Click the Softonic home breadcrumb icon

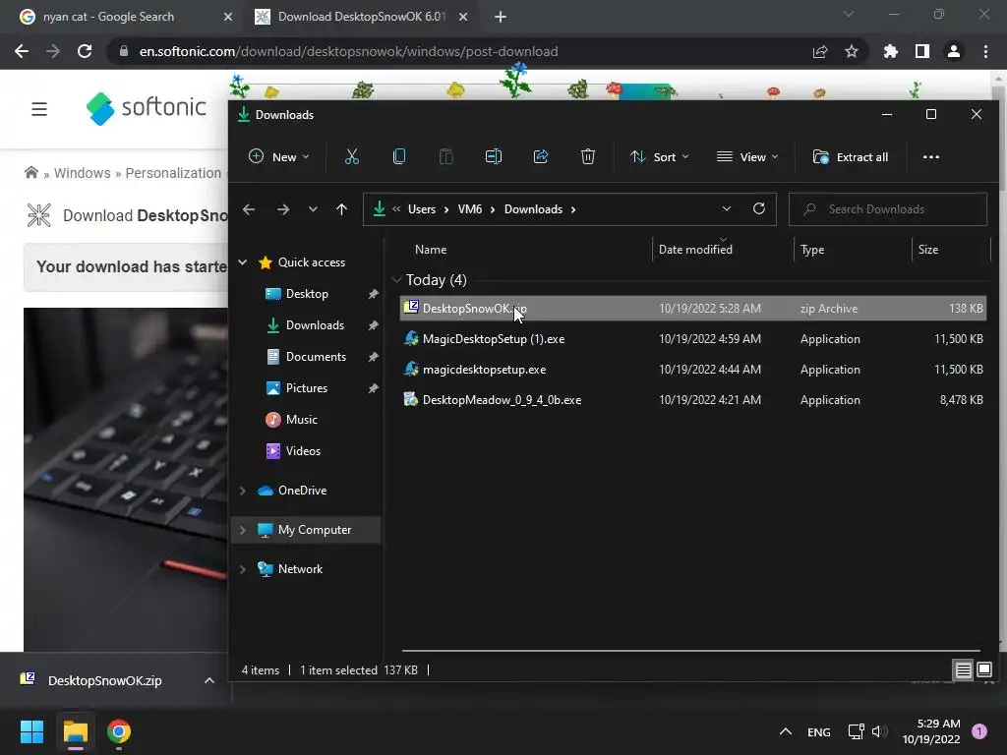tap(30, 173)
